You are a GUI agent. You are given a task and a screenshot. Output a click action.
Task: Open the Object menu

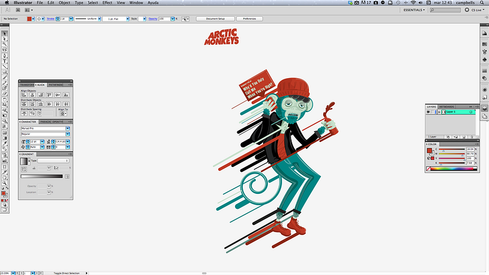pyautogui.click(x=64, y=2)
